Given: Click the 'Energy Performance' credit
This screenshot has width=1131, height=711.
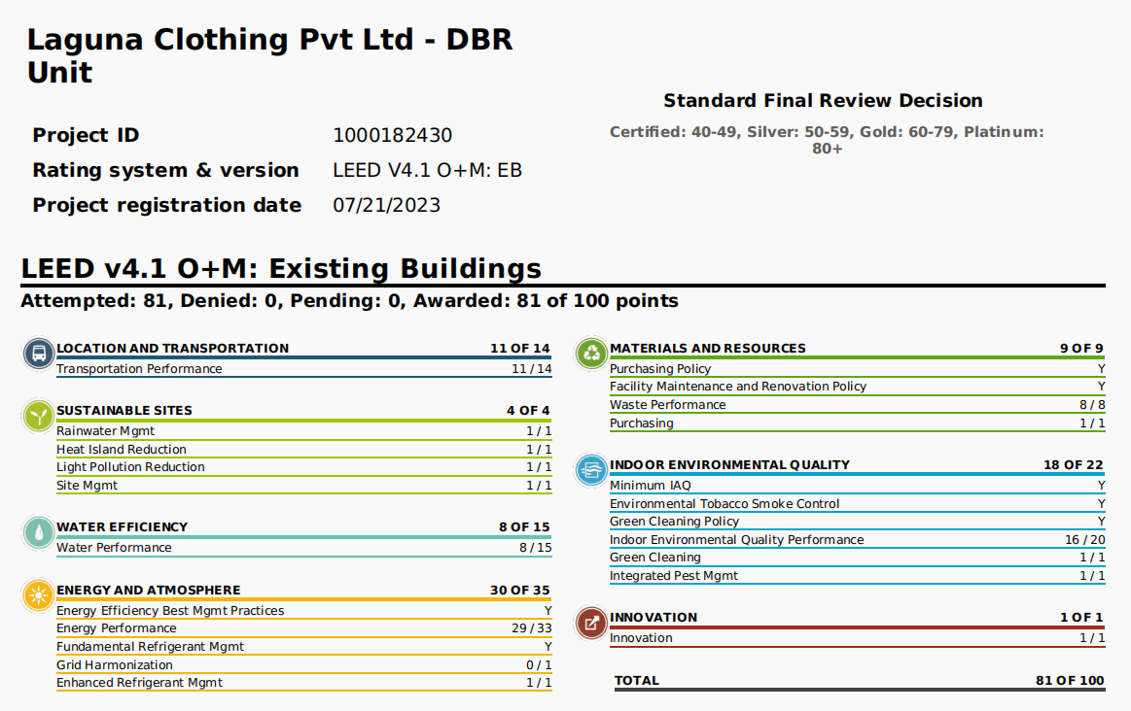Looking at the screenshot, I should click(x=116, y=628).
